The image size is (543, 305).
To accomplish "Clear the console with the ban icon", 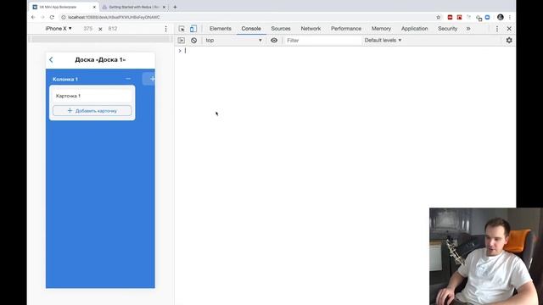I will click(x=194, y=41).
